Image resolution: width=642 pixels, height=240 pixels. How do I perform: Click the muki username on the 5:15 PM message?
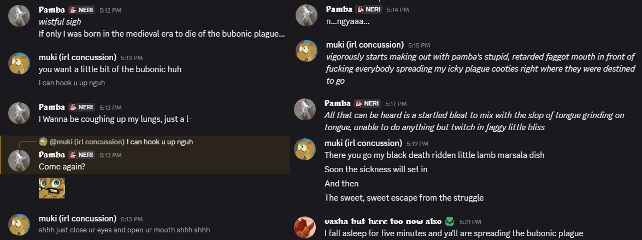[364, 45]
